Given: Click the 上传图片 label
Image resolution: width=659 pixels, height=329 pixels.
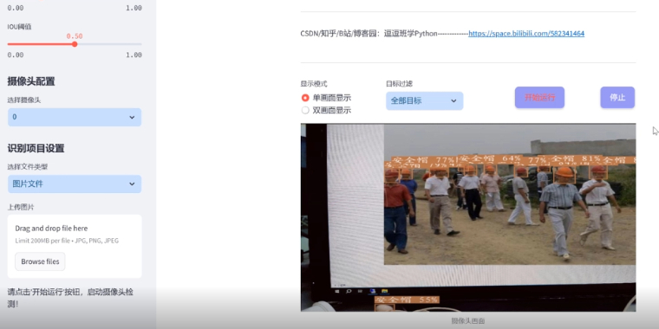Looking at the screenshot, I should (x=21, y=207).
